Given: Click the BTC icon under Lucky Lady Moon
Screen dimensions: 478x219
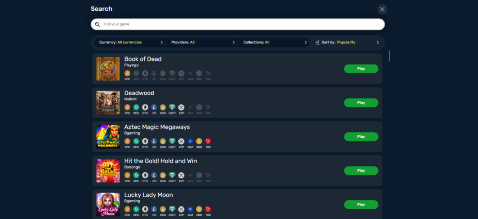Looking at the screenshot, I should pyautogui.click(x=127, y=209).
